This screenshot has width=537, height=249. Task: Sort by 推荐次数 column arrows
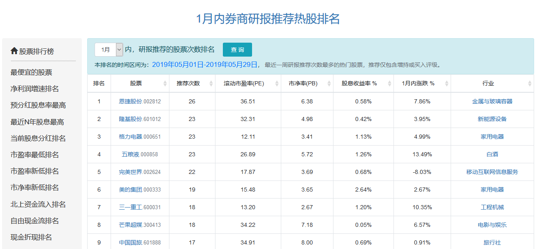point(211,84)
